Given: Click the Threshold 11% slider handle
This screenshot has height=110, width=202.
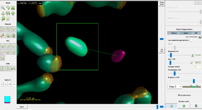Looking at the screenshot, I should pyautogui.click(x=171, y=55).
